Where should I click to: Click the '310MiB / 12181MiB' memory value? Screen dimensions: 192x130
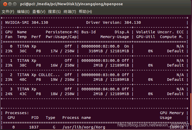pyautogui.click(x=109, y=51)
